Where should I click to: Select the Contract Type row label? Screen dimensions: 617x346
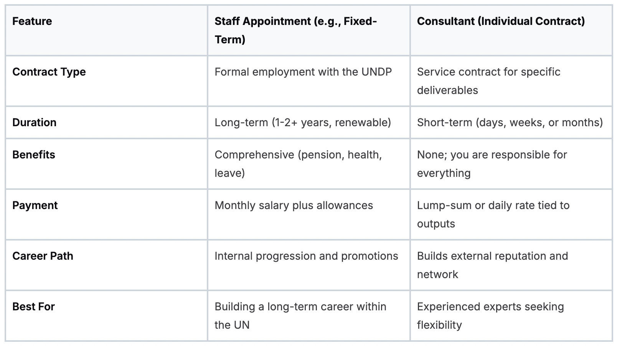49,72
